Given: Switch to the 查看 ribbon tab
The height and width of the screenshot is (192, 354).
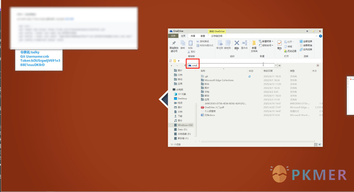Looking at the screenshot, I should pos(203,36).
